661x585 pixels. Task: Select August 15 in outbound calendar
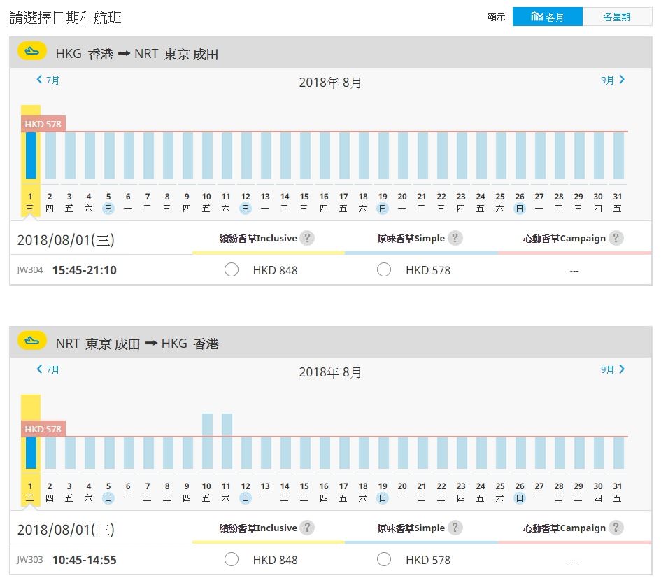pos(304,202)
